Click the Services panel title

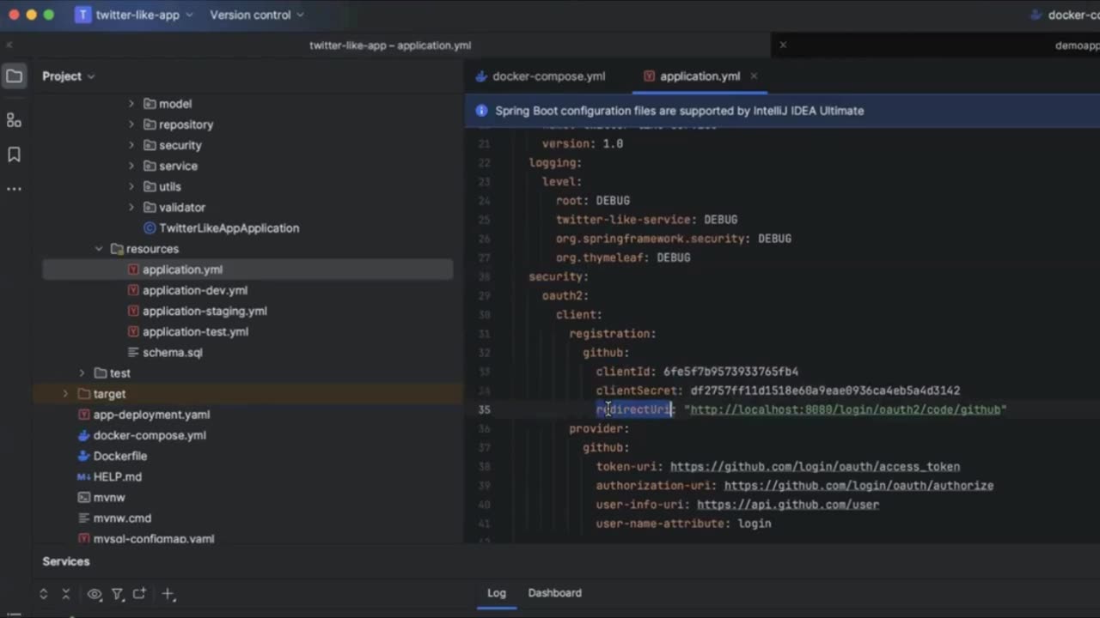(x=66, y=561)
